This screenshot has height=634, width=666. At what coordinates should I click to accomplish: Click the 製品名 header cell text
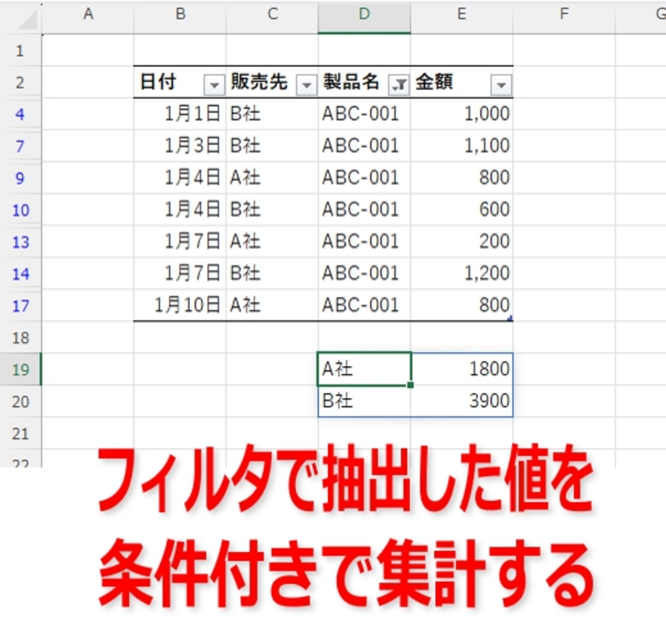click(351, 82)
